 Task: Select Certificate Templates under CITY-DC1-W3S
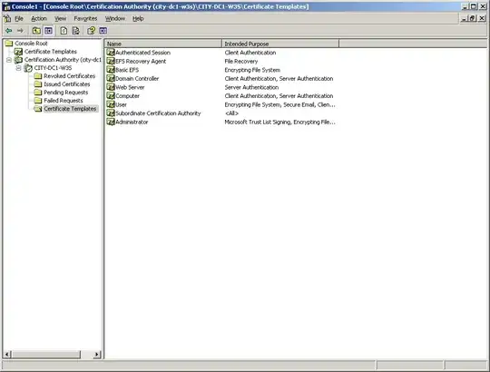click(70, 108)
